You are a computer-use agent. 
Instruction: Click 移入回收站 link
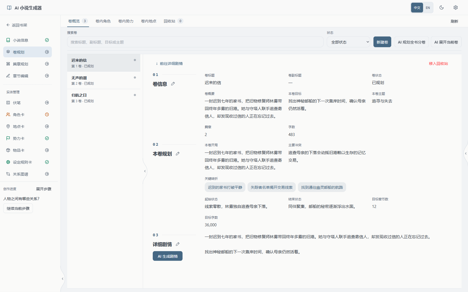438,64
